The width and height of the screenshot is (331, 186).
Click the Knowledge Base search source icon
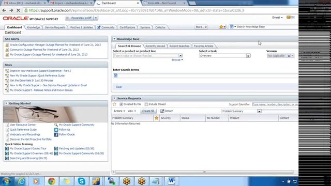[x=232, y=26]
